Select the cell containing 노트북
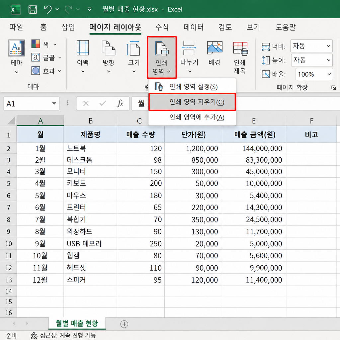 click(90, 148)
